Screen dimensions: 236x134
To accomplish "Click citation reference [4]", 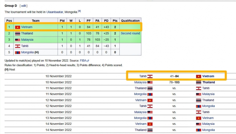I will [79, 11].
